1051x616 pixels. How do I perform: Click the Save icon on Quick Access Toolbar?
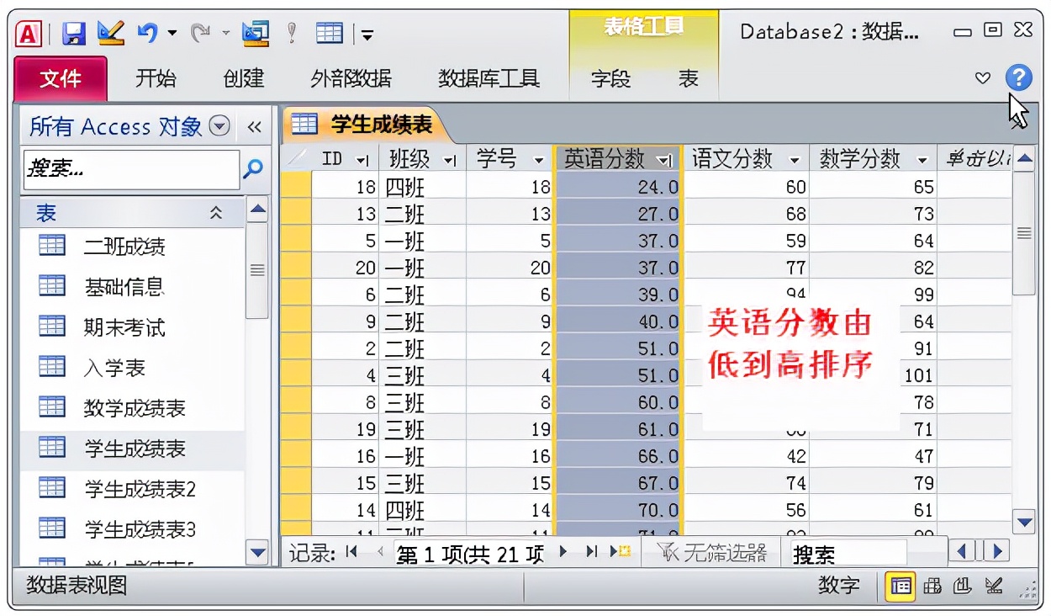(74, 34)
